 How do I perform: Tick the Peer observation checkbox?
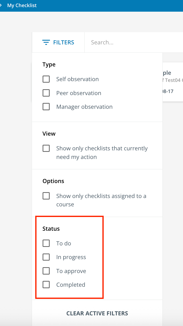(x=46, y=93)
